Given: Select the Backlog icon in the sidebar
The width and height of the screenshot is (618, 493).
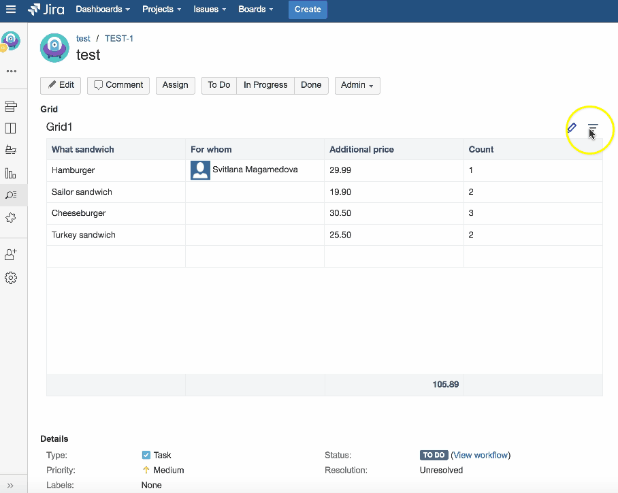Looking at the screenshot, I should pos(10,106).
